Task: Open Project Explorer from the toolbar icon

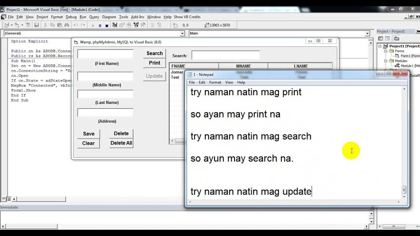Action: (115, 25)
